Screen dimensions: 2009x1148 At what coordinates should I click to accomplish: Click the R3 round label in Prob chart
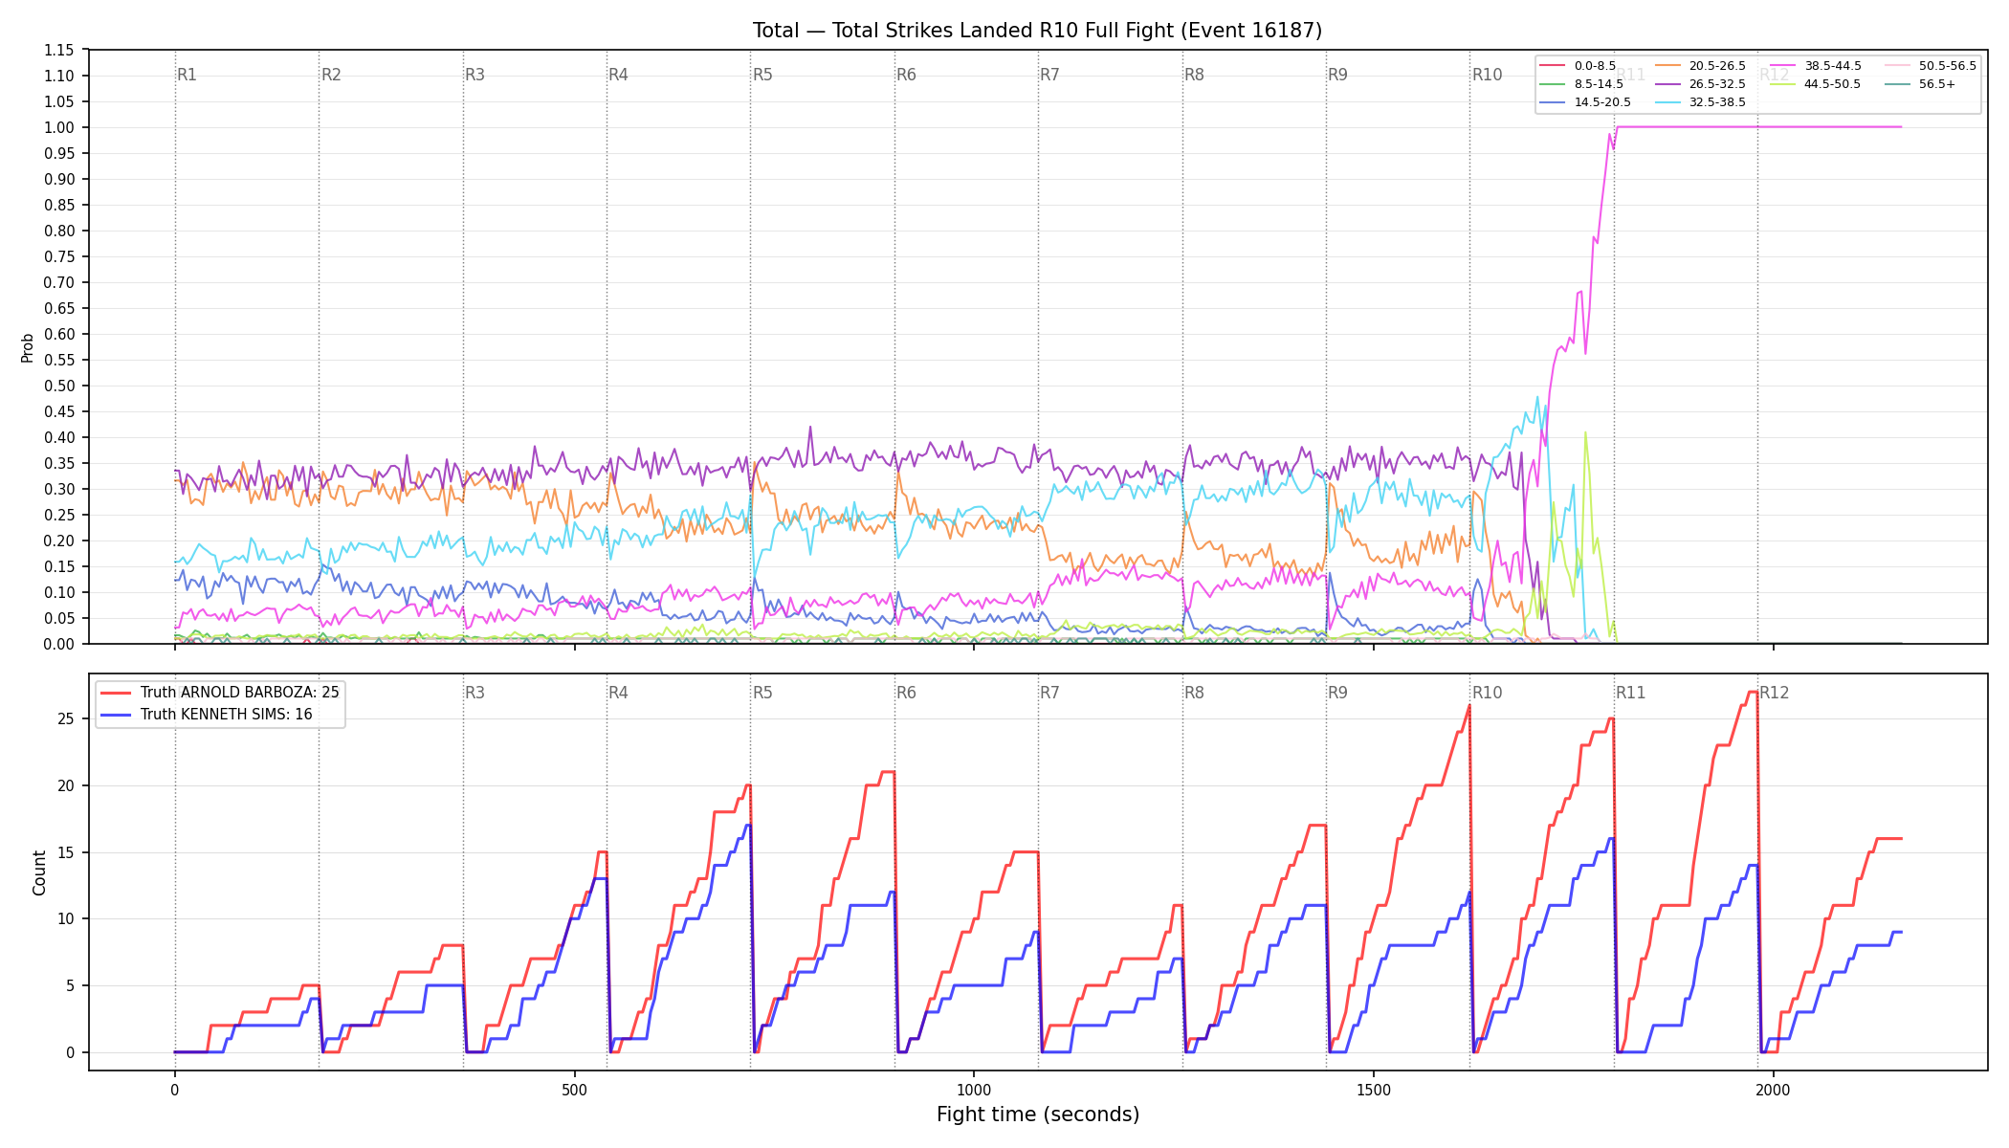tap(475, 75)
